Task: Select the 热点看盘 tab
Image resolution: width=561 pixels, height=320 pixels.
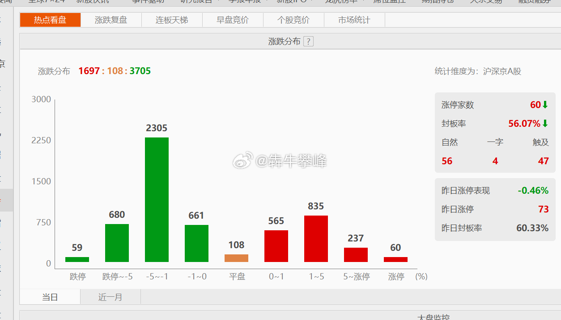Action: click(x=50, y=20)
